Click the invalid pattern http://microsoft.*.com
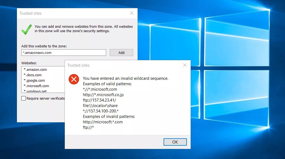Screen dimensions: 285x159 103,122
